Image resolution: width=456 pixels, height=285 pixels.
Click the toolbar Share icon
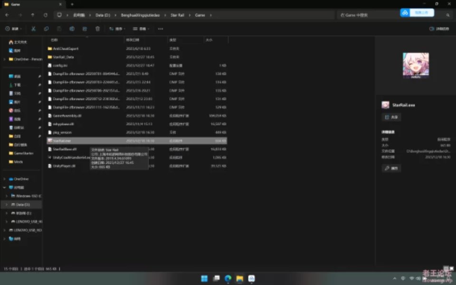coord(85,29)
